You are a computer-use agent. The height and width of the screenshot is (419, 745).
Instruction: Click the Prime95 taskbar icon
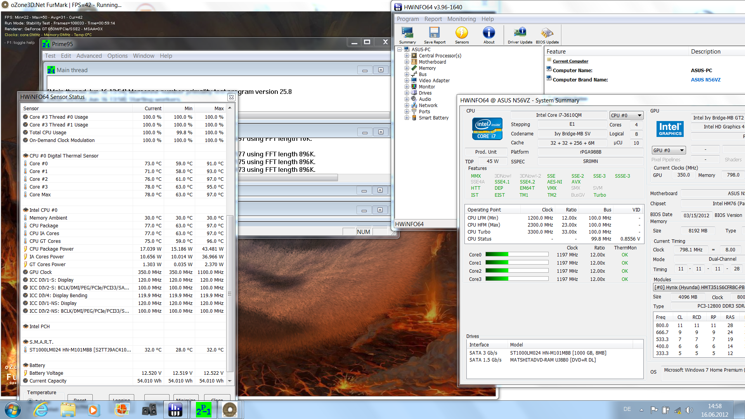pyautogui.click(x=203, y=410)
